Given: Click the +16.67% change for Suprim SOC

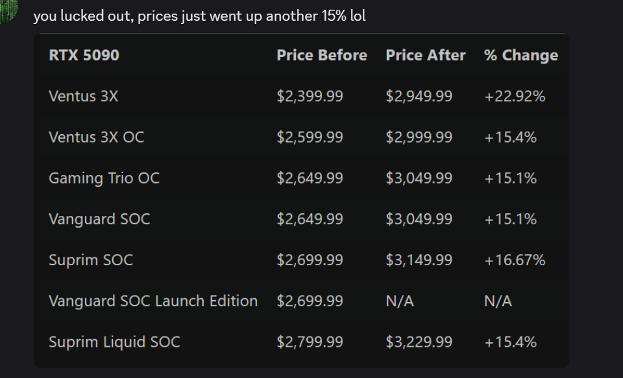Looking at the screenshot, I should tap(515, 260).
